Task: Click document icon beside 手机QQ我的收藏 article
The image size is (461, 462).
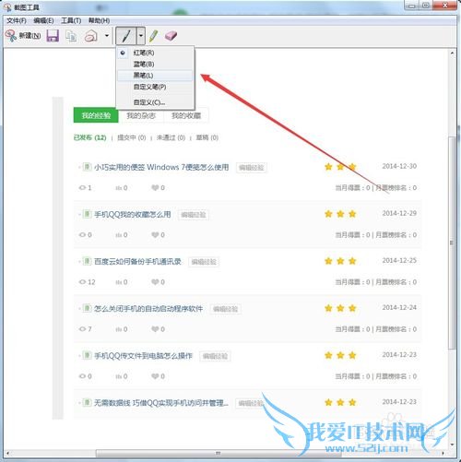Action: pyautogui.click(x=87, y=214)
